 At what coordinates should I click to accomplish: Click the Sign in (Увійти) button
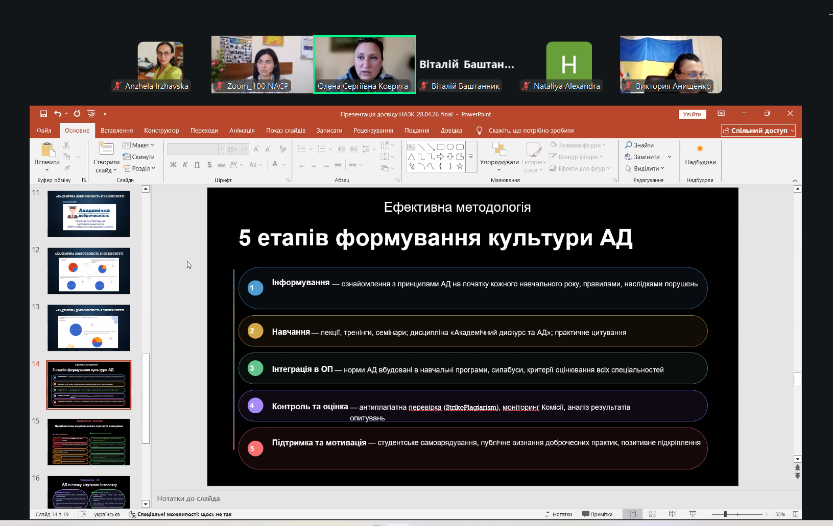(692, 114)
